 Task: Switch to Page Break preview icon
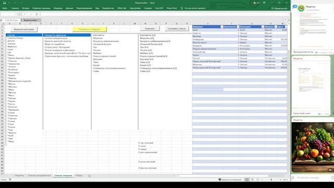pos(258,180)
